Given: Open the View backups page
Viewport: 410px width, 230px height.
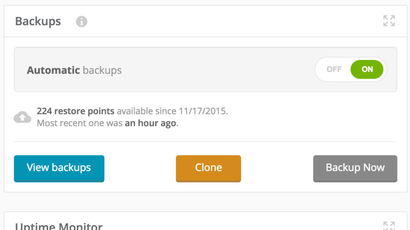Looking at the screenshot, I should click(x=59, y=169).
